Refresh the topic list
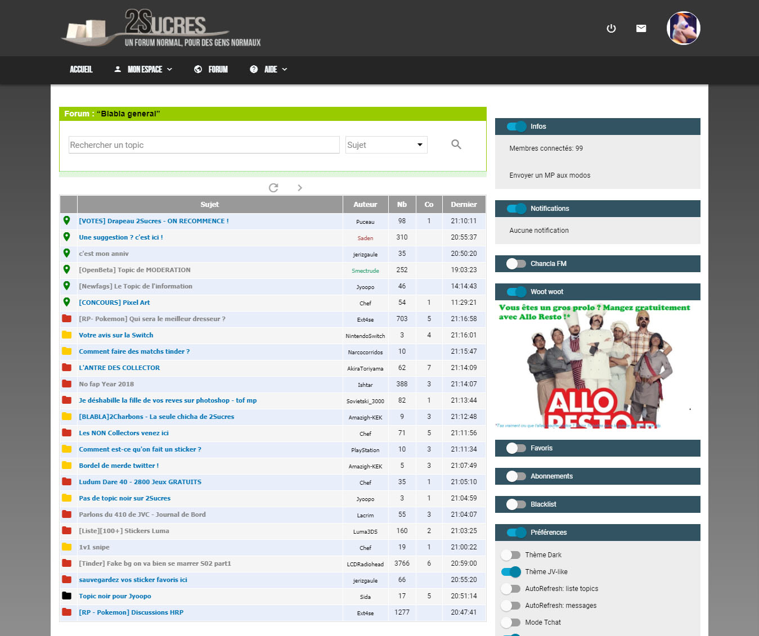This screenshot has height=636, width=759. point(273,188)
